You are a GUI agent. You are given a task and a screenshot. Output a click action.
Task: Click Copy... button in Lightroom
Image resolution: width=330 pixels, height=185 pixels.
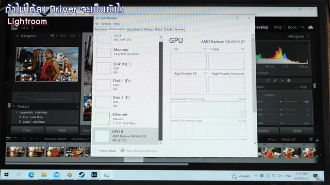(27, 130)
